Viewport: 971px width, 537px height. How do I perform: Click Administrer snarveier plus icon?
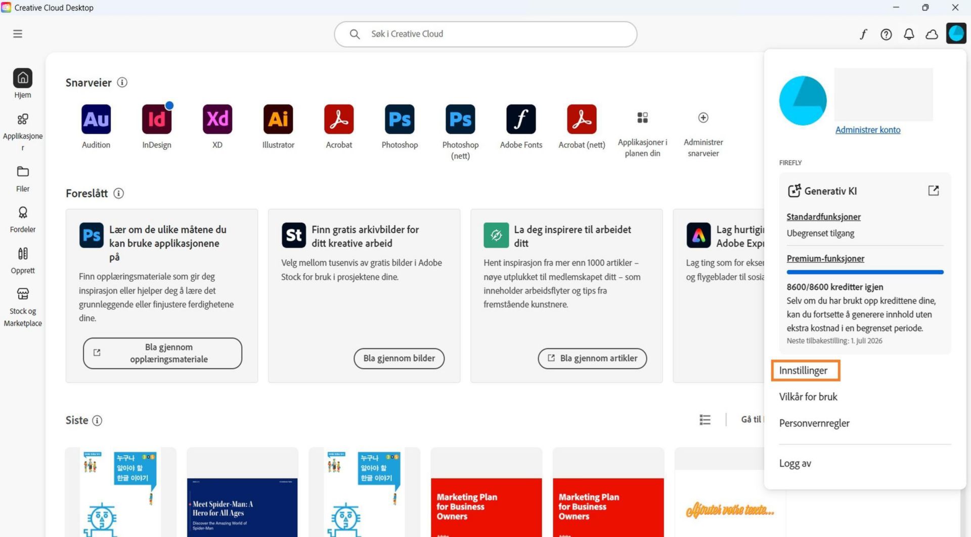pyautogui.click(x=703, y=118)
